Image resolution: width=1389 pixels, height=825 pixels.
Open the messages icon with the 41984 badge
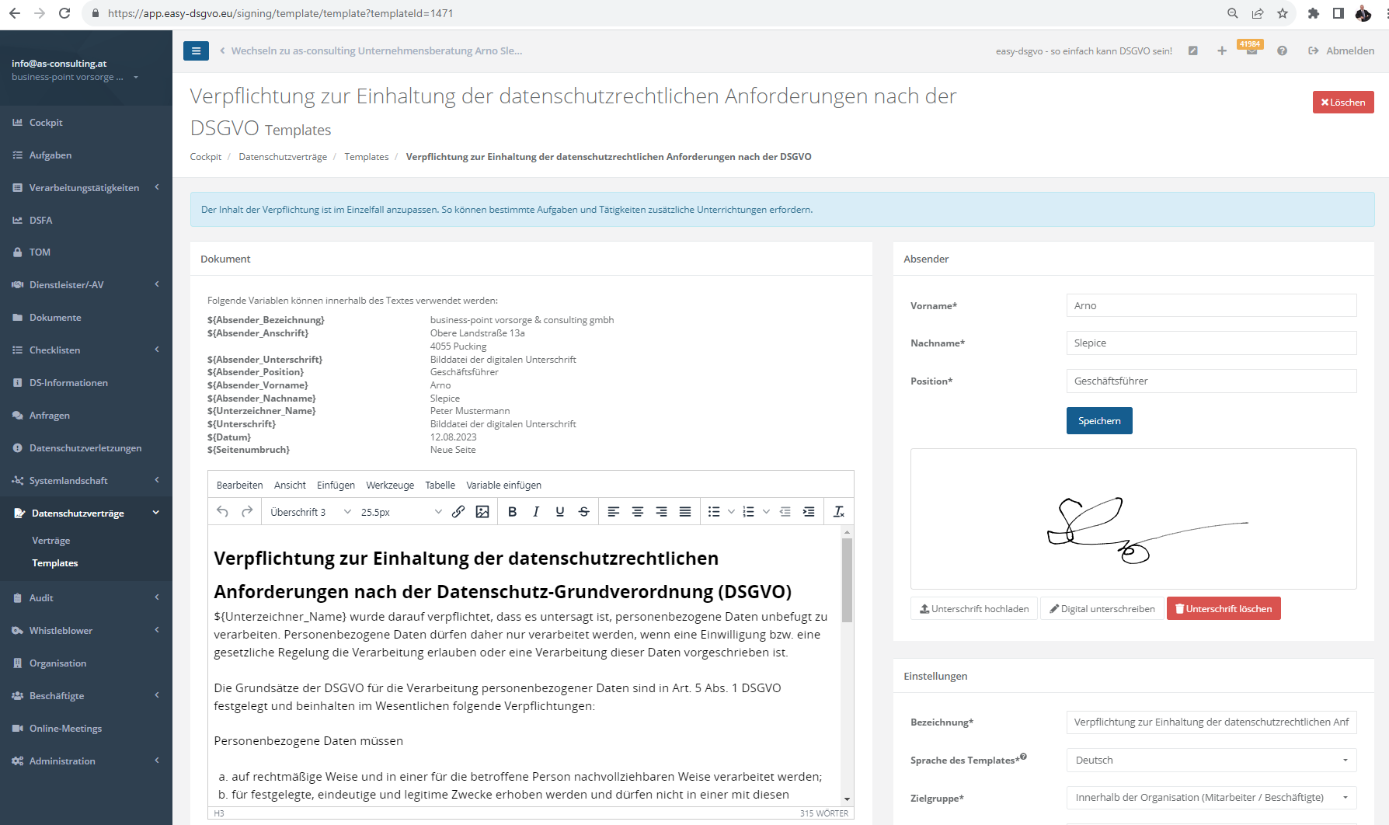click(x=1251, y=50)
